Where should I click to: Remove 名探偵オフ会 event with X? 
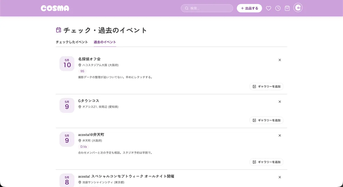click(x=280, y=60)
